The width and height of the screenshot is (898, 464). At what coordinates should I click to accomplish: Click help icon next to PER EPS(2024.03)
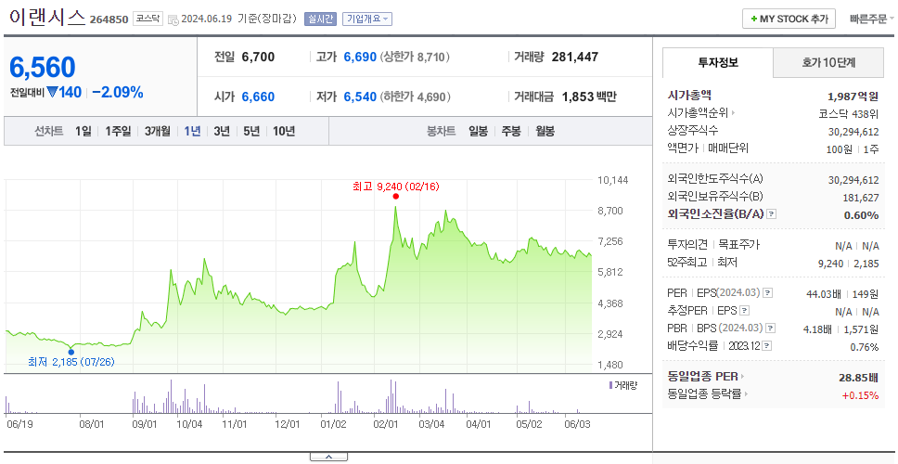tap(768, 292)
